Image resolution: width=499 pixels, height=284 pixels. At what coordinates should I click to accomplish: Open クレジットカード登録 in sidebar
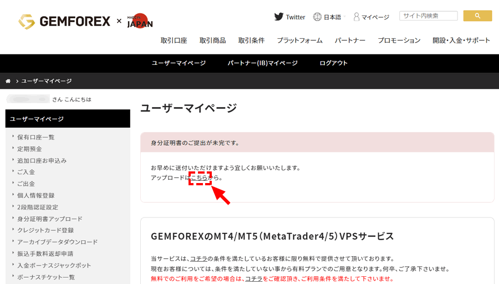pos(45,231)
